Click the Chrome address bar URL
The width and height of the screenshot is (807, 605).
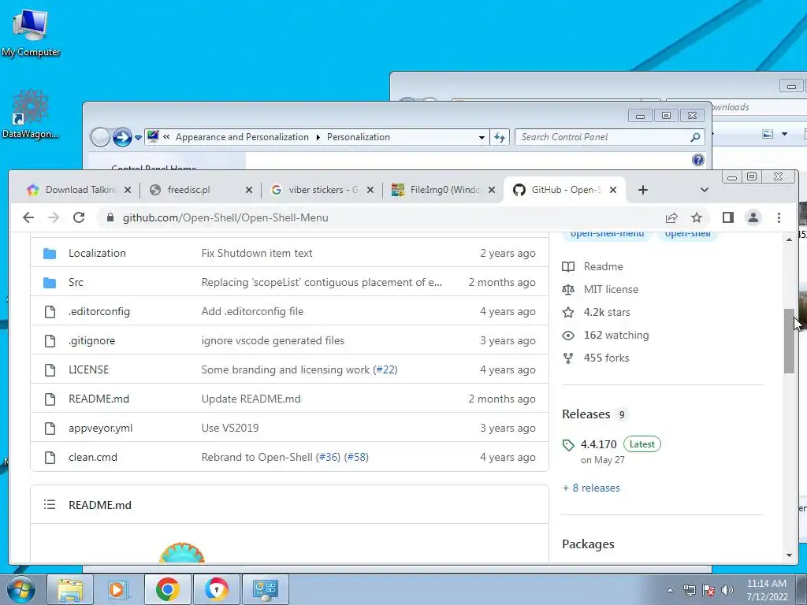point(225,217)
